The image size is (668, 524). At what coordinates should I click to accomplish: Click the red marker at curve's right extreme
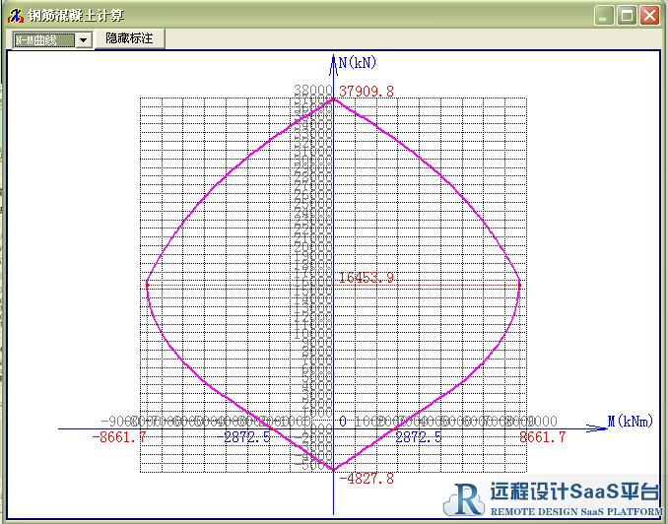(519, 284)
